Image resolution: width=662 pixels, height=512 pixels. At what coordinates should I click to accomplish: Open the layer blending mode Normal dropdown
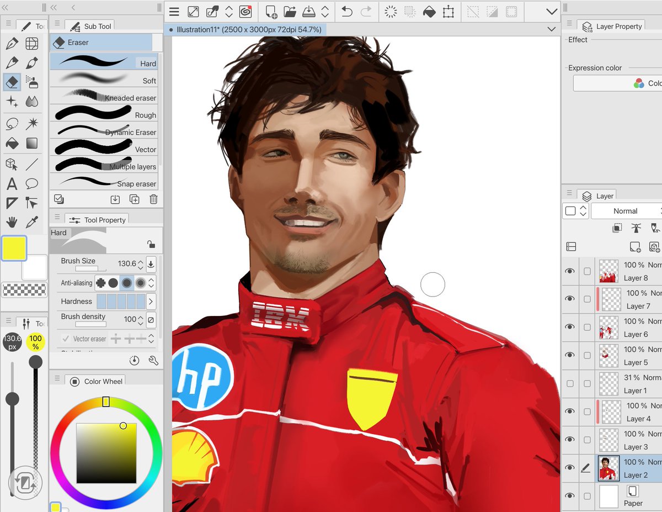[x=626, y=211]
